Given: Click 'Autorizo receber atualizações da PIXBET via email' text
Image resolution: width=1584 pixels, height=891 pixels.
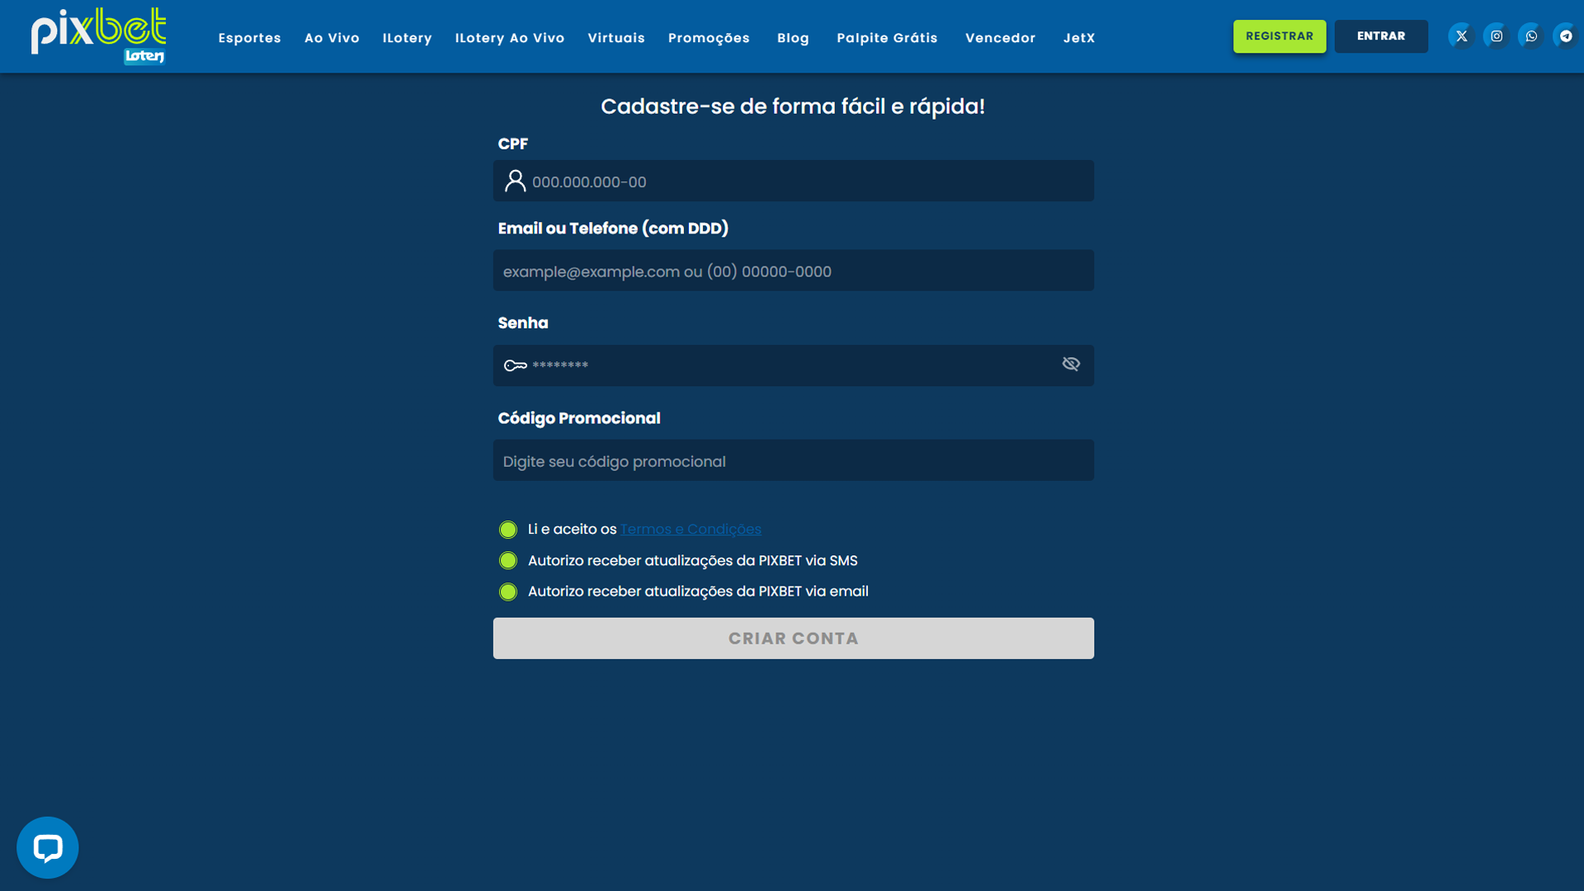Looking at the screenshot, I should (698, 592).
